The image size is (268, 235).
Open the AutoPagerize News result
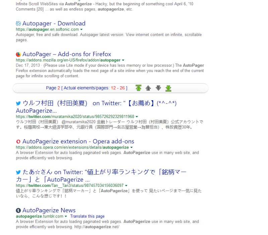49,211
